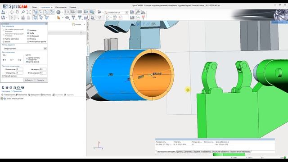This screenshot has width=288, height=162.
Task: Select Центр системы координат radio option
Action: coord(27,59)
